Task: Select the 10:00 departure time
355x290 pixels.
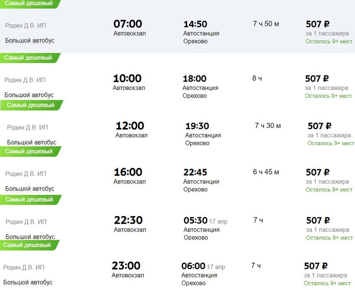Action: pyautogui.click(x=127, y=79)
